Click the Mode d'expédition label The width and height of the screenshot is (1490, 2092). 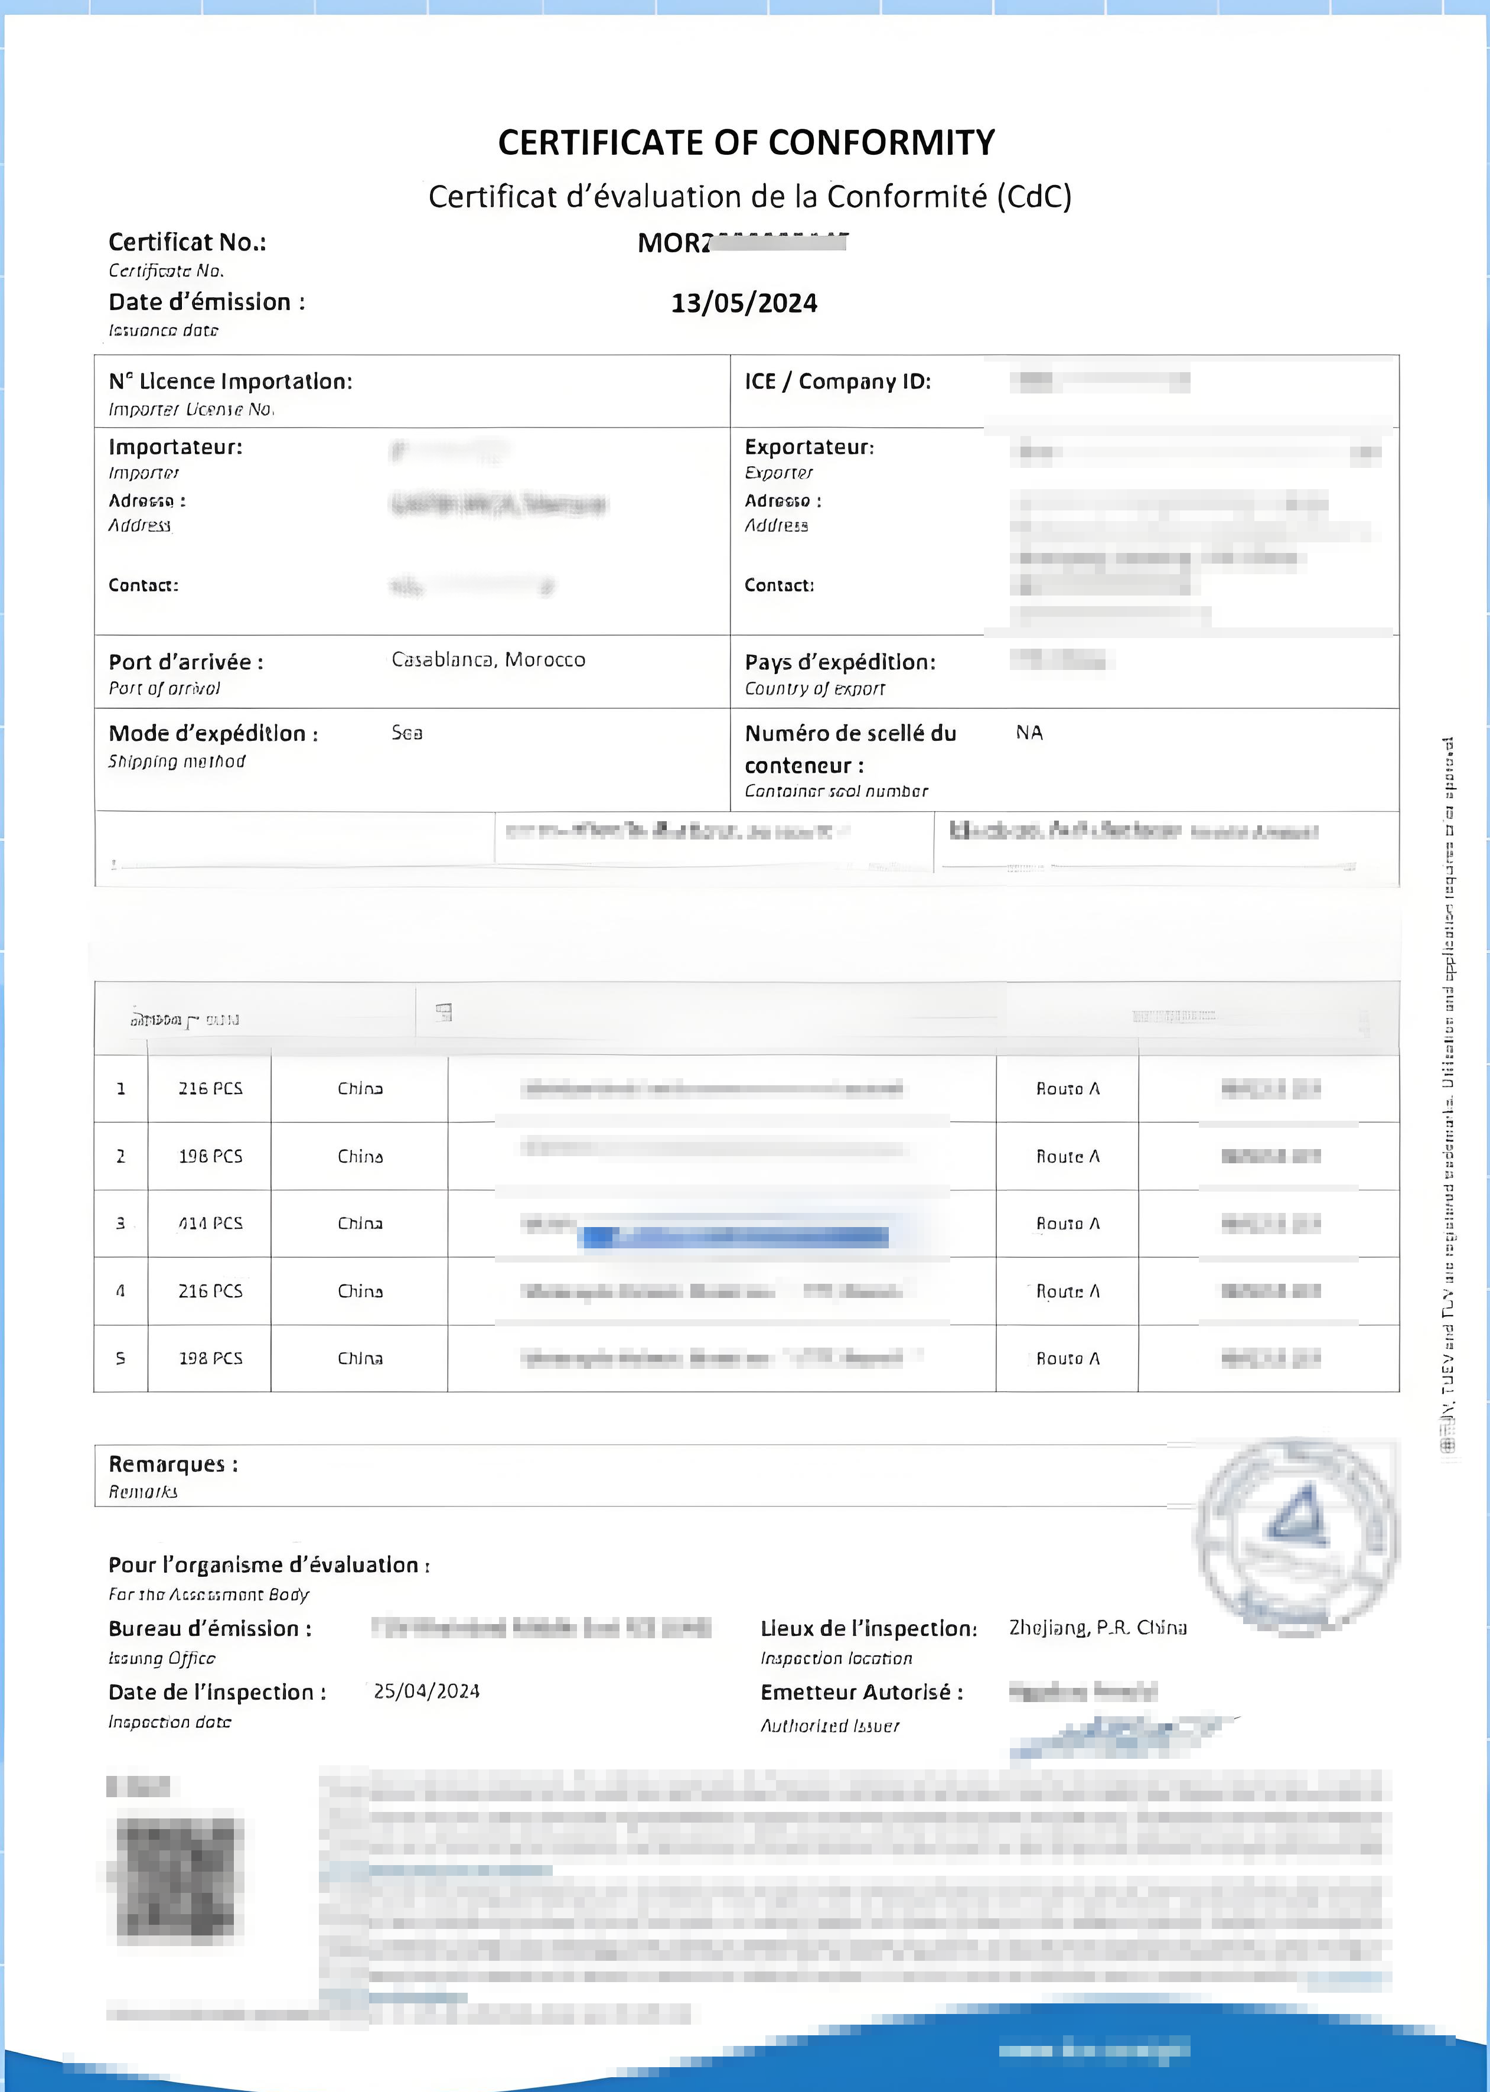pos(214,733)
